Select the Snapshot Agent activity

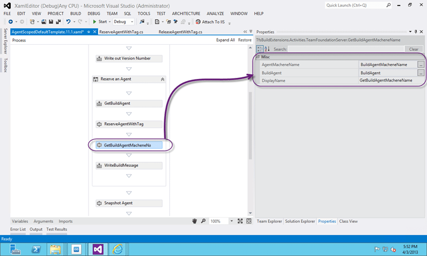coord(129,203)
